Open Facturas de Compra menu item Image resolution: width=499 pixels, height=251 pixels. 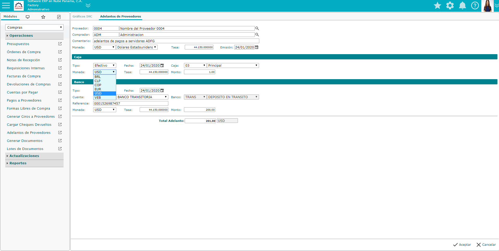[24, 76]
